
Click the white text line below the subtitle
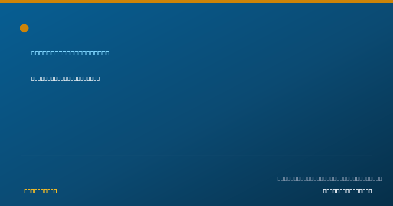point(65,78)
